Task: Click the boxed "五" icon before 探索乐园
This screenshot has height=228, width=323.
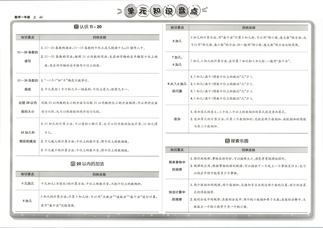Action: 227,141
